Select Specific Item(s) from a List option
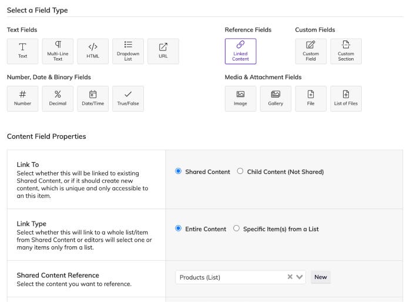This screenshot has height=302, width=410. 236,229
